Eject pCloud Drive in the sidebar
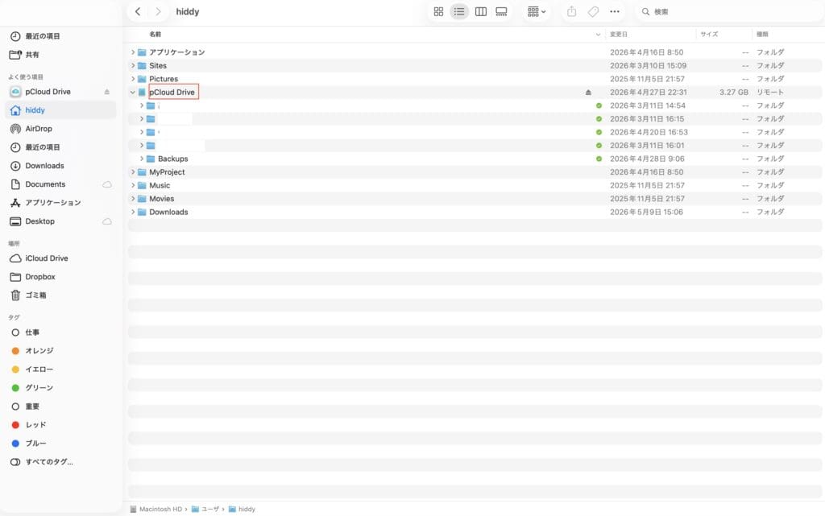The height and width of the screenshot is (516, 825). pos(107,92)
